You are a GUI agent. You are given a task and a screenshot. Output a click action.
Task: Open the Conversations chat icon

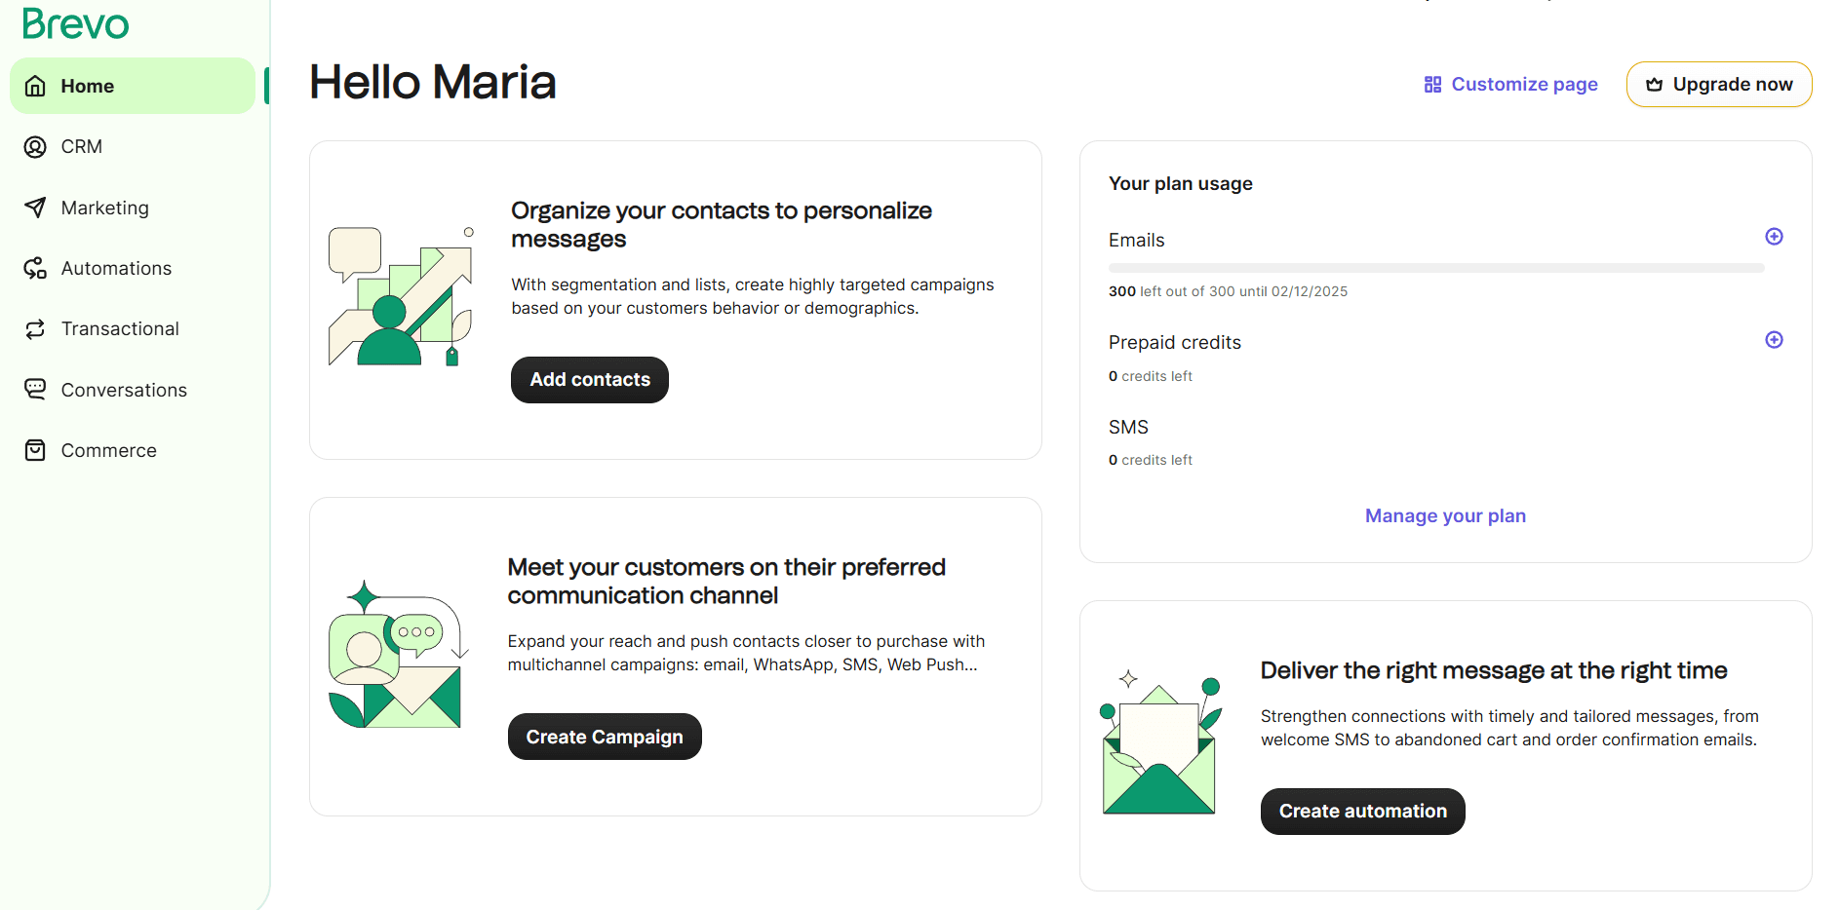point(35,390)
